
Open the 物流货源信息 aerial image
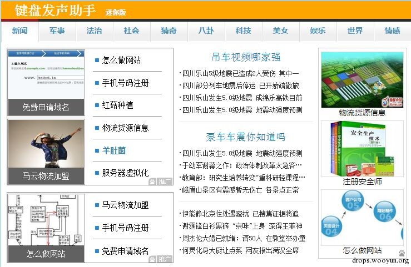362,79
